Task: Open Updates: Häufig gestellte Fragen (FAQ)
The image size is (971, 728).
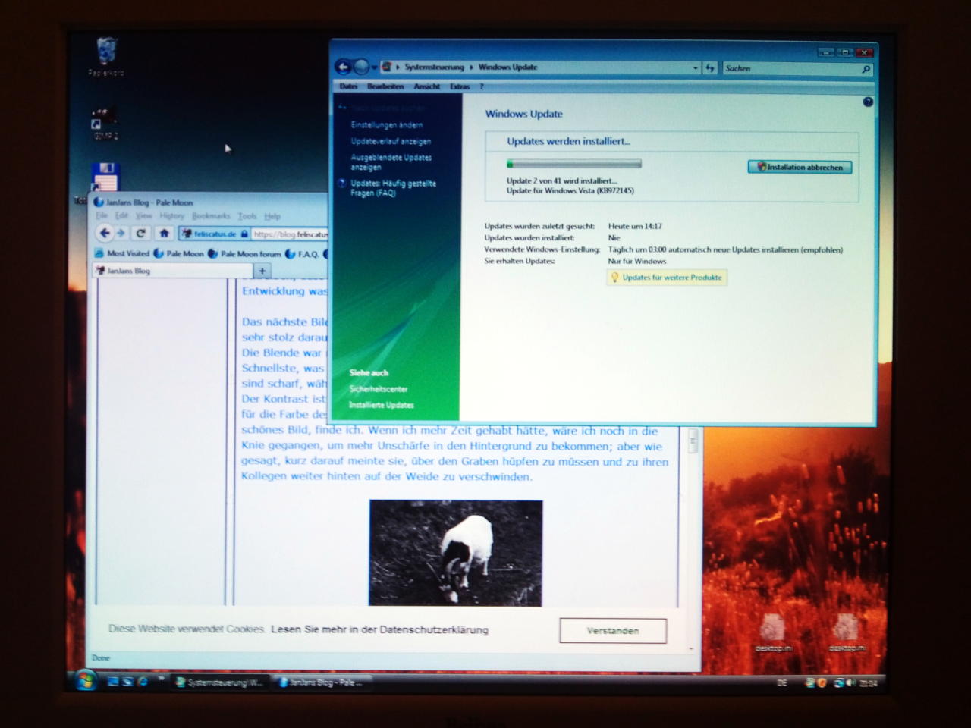Action: (x=393, y=188)
